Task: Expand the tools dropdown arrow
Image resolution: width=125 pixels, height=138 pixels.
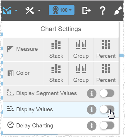Action: tap(39, 10)
